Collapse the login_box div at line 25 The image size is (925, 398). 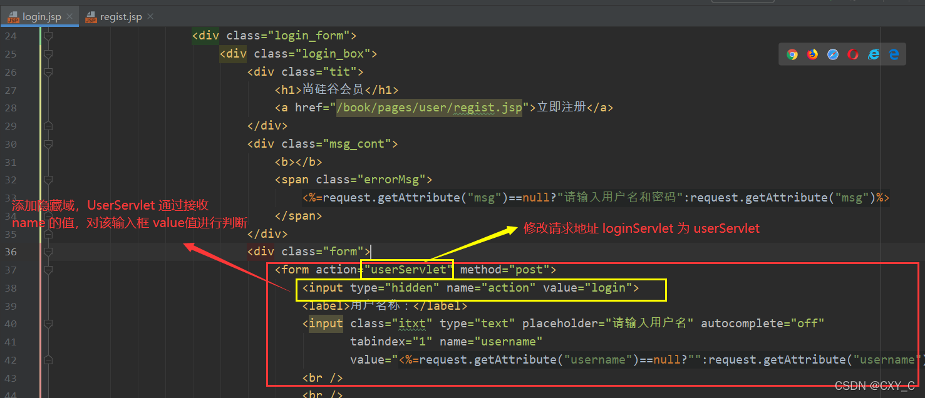(48, 54)
